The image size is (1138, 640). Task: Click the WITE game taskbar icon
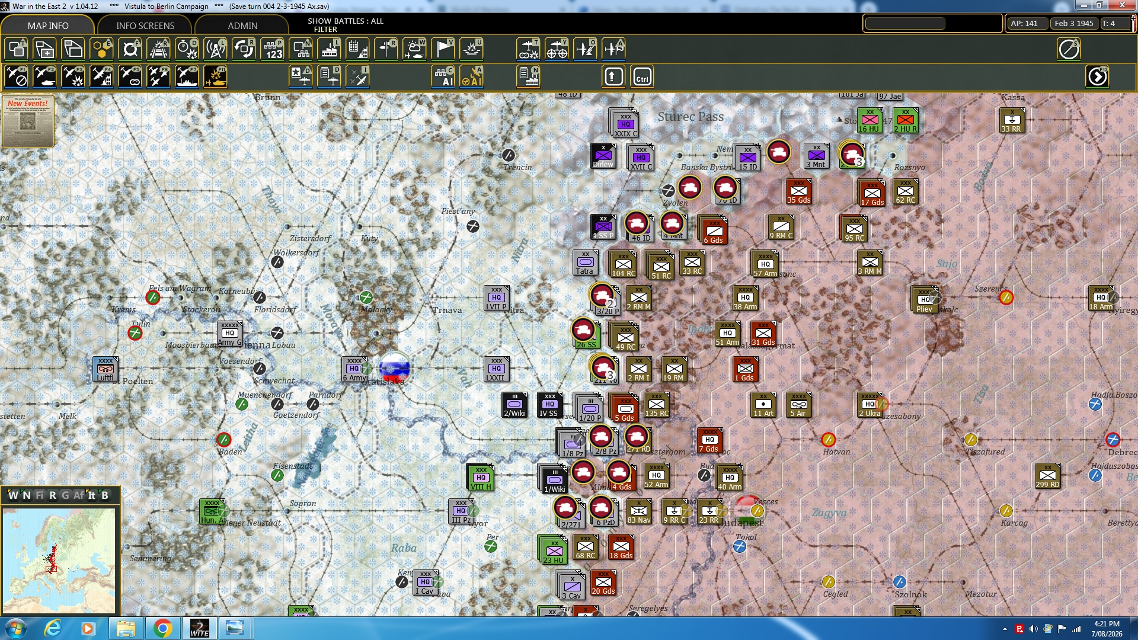pyautogui.click(x=199, y=628)
